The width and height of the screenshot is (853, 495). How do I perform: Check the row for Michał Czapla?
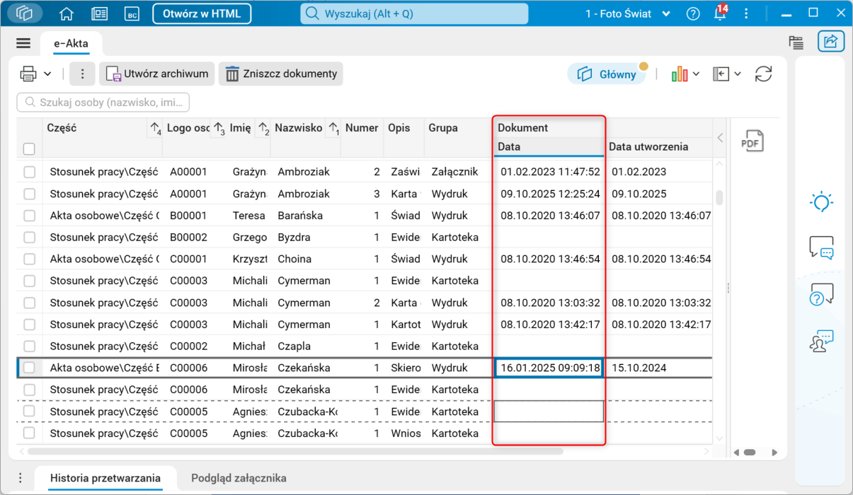(x=29, y=346)
